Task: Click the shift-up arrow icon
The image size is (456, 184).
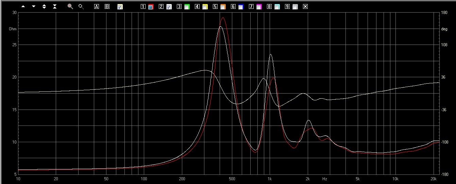Action: click(x=23, y=6)
